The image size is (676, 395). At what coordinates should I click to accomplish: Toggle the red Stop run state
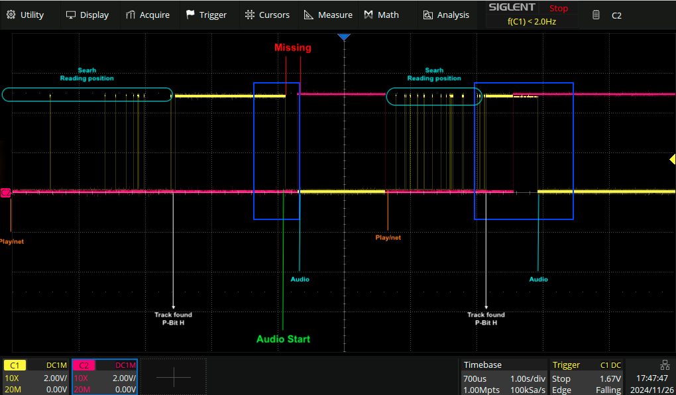(558, 9)
